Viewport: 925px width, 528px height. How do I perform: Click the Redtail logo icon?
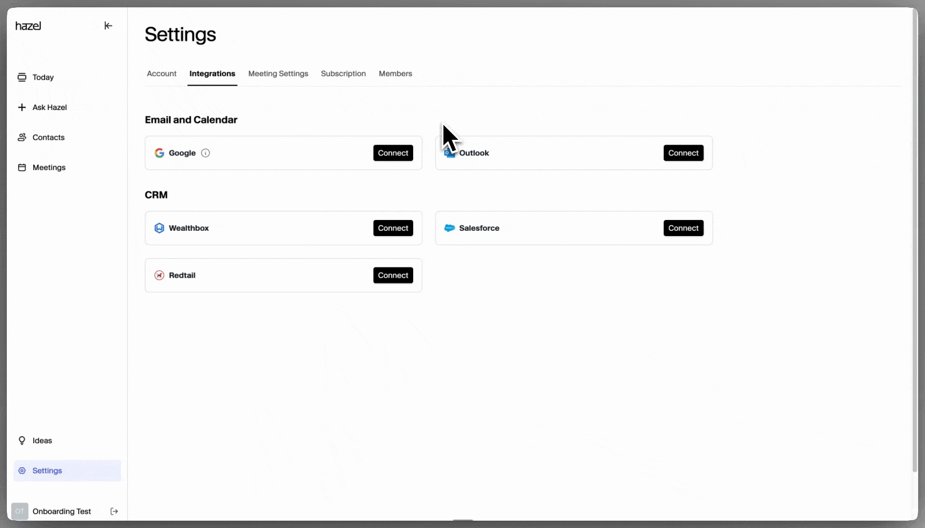[x=159, y=275]
